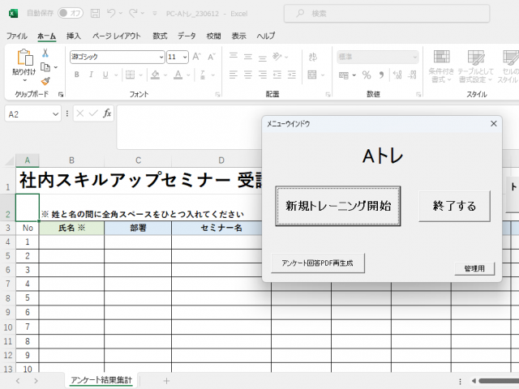Click the Align Left icon

[234, 75]
